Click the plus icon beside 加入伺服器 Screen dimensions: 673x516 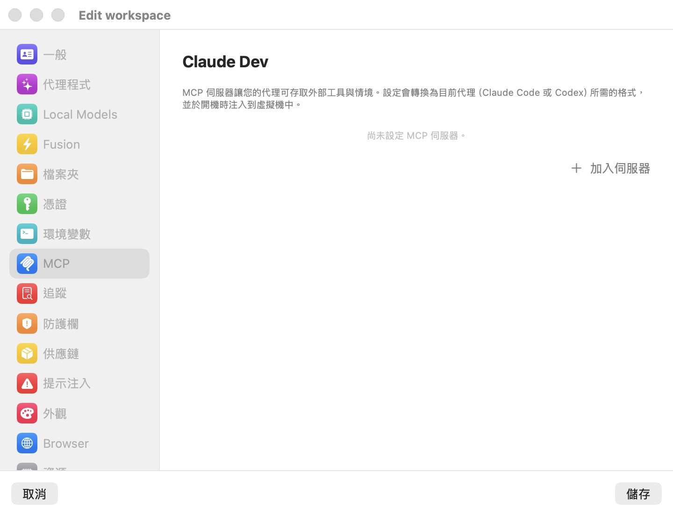(x=576, y=168)
